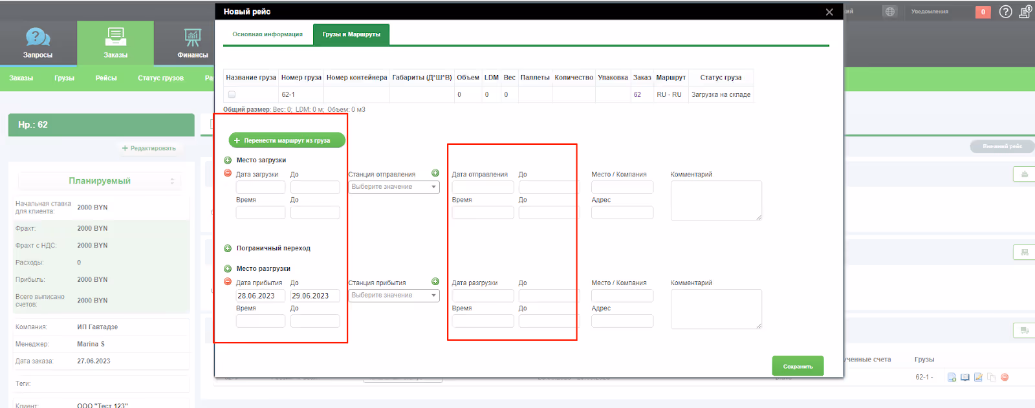Image resolution: width=1035 pixels, height=408 pixels.
Task: Click the Внешний рейс button
Action: click(1002, 147)
